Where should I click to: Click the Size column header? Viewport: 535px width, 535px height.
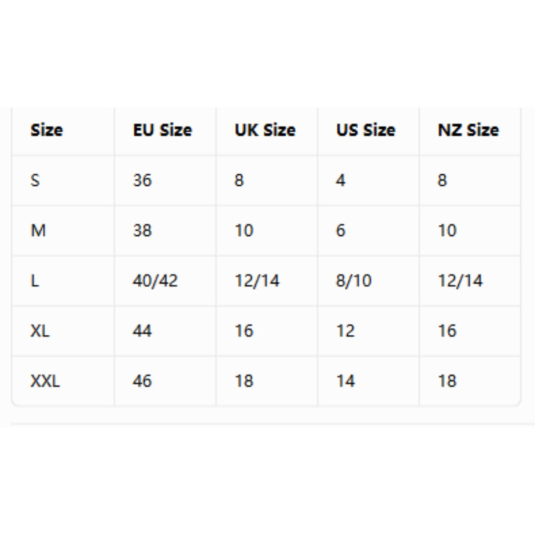coord(47,130)
